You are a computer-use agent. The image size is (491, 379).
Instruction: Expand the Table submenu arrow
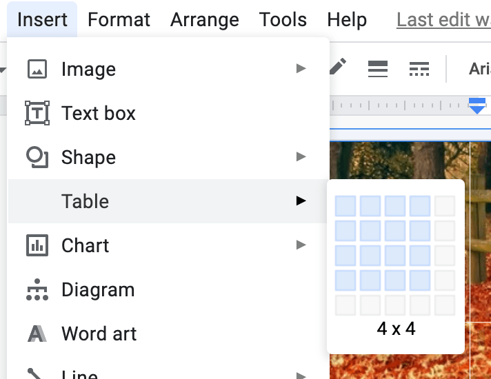(x=301, y=201)
